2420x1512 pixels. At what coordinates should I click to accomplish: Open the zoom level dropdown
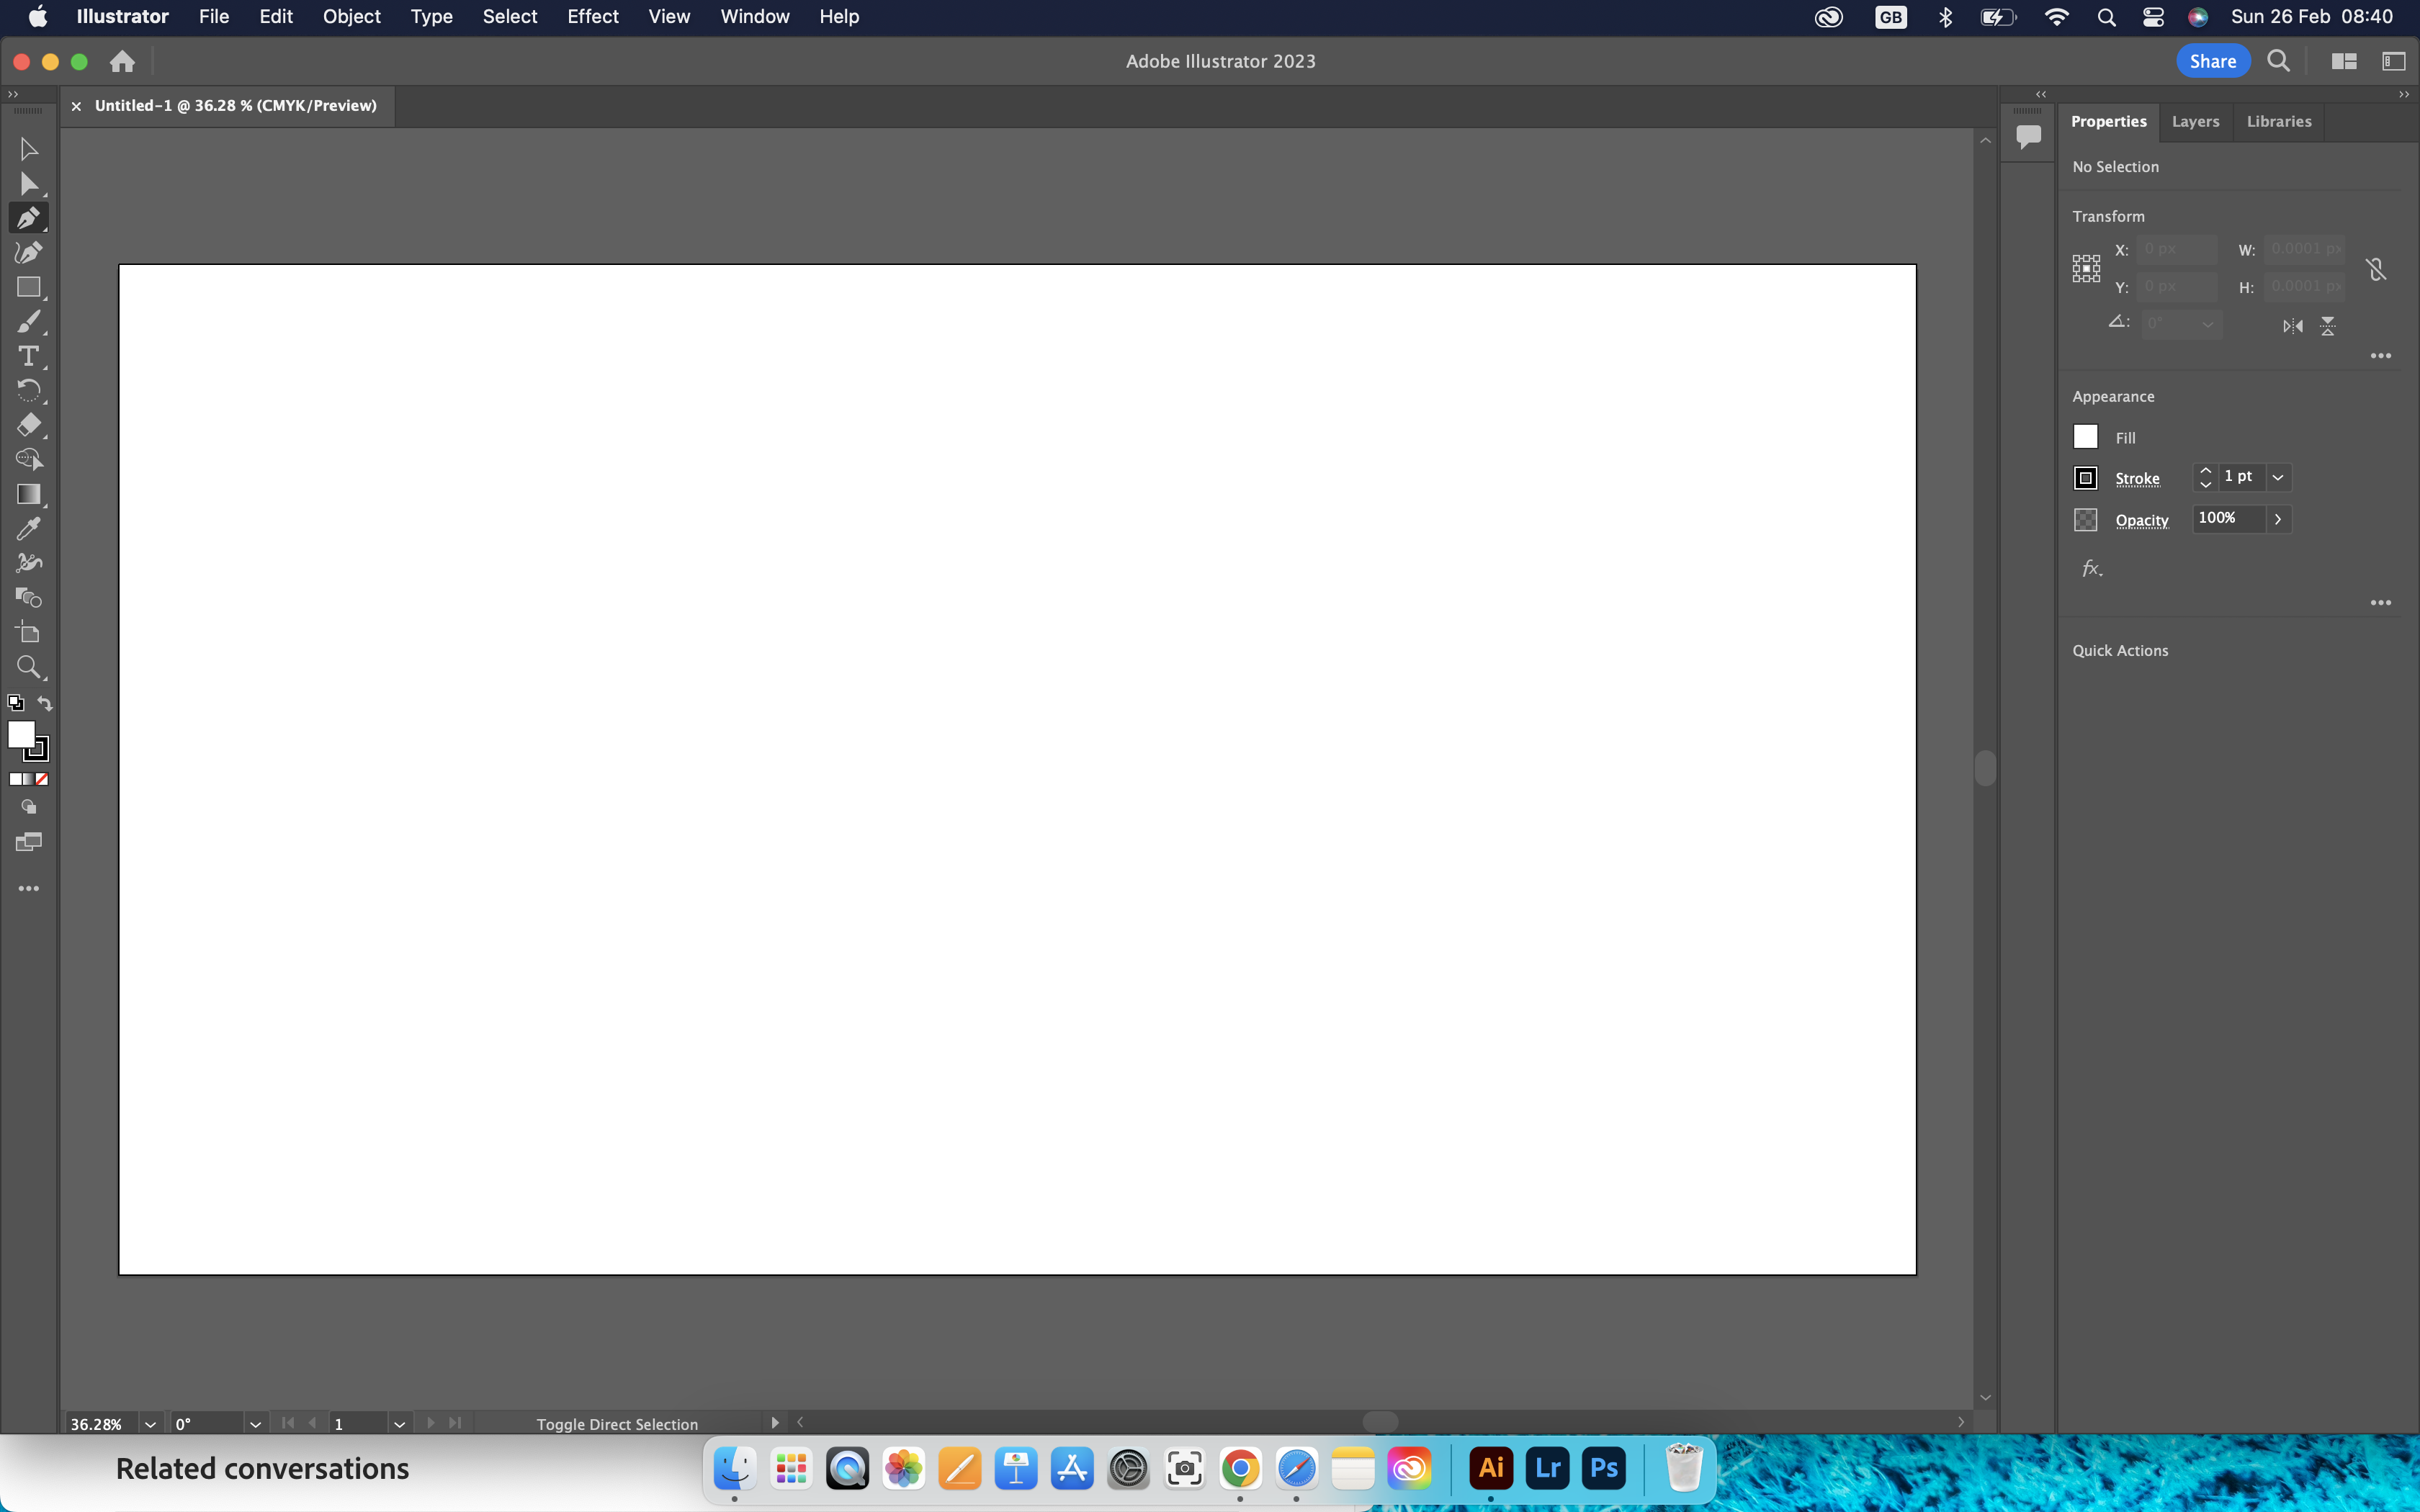pyautogui.click(x=150, y=1424)
